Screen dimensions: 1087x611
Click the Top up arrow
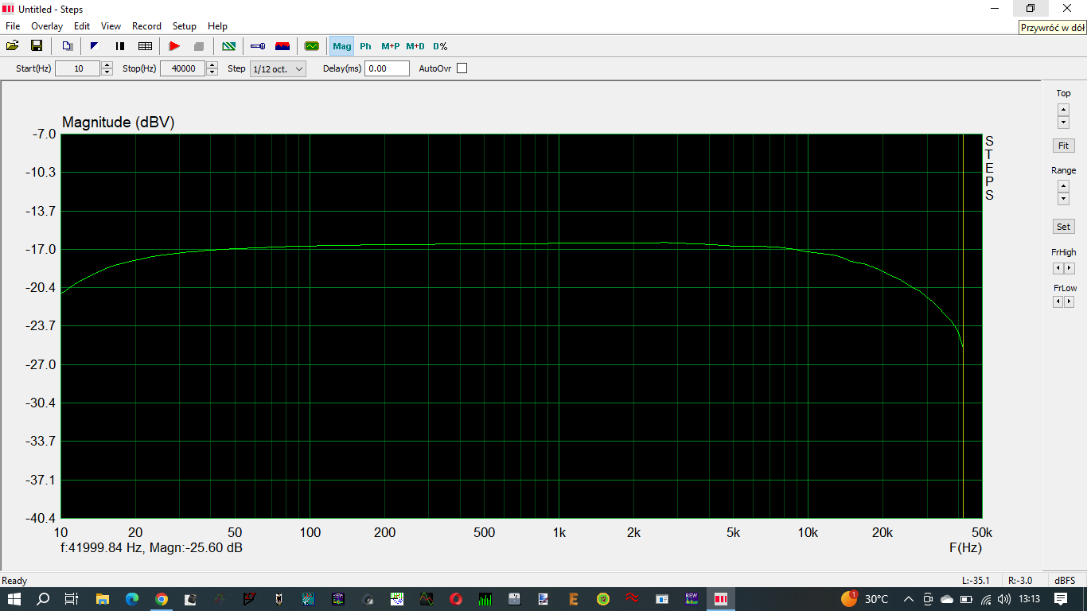click(x=1063, y=110)
